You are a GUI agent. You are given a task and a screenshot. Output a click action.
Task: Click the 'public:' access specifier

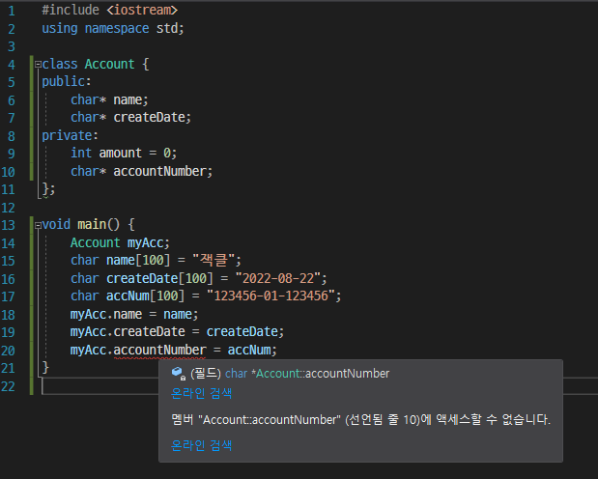coord(67,81)
